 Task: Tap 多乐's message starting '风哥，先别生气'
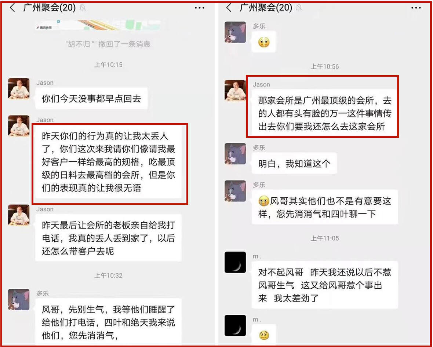(108, 322)
